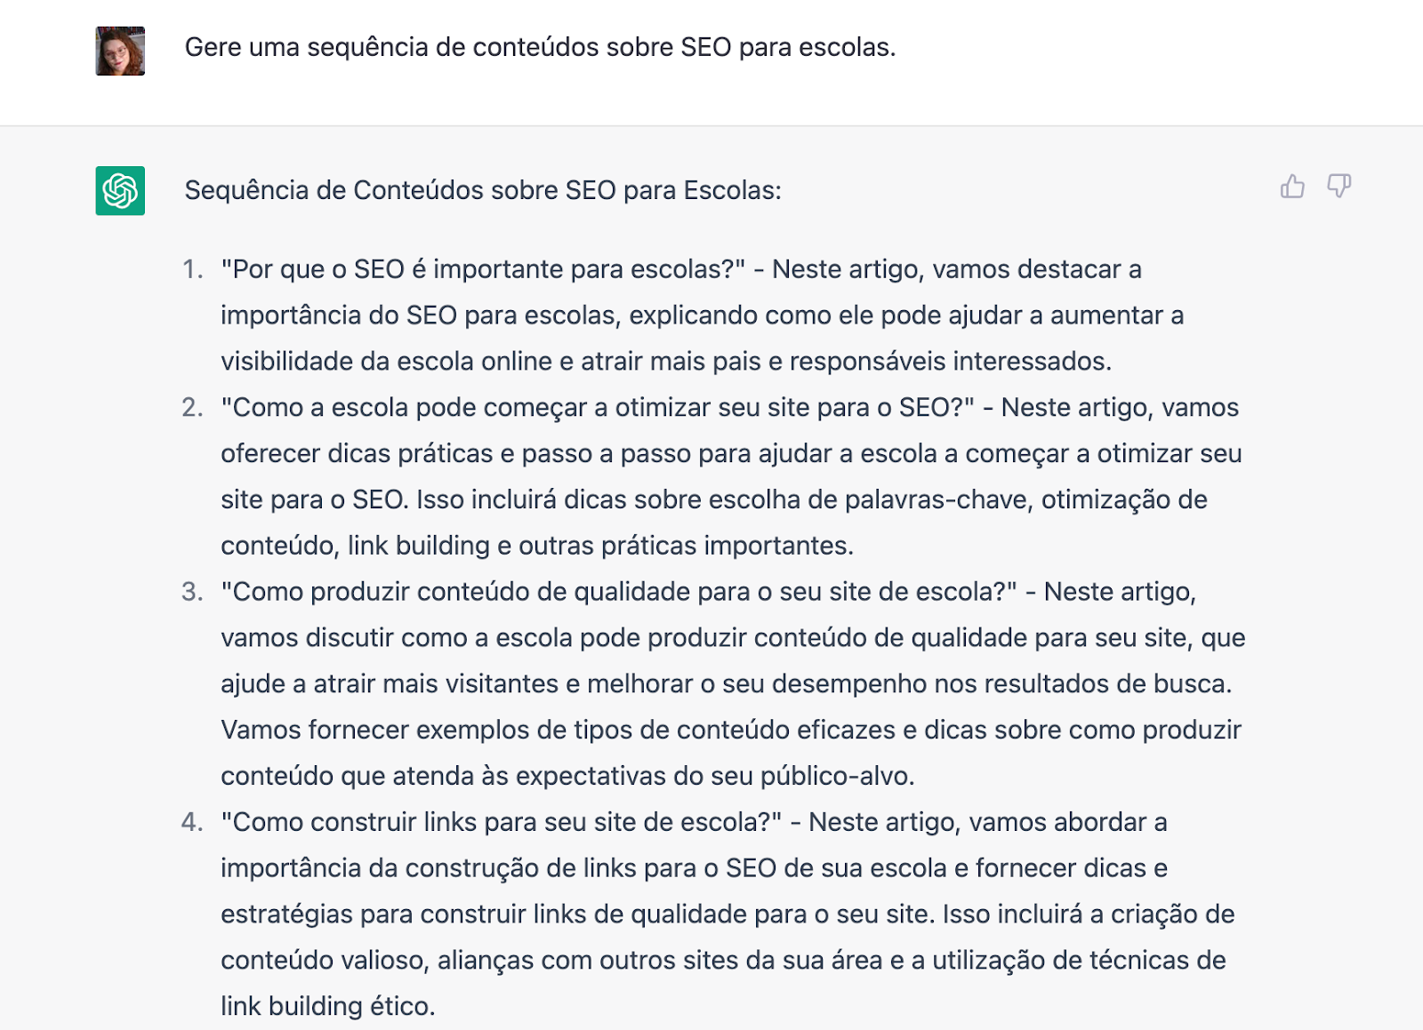
Task: Click the words 'link building ético' at the end
Action: pos(326,1006)
